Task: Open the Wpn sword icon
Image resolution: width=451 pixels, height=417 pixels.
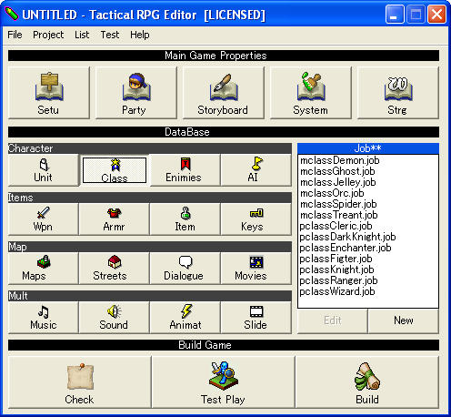Action: 43,213
